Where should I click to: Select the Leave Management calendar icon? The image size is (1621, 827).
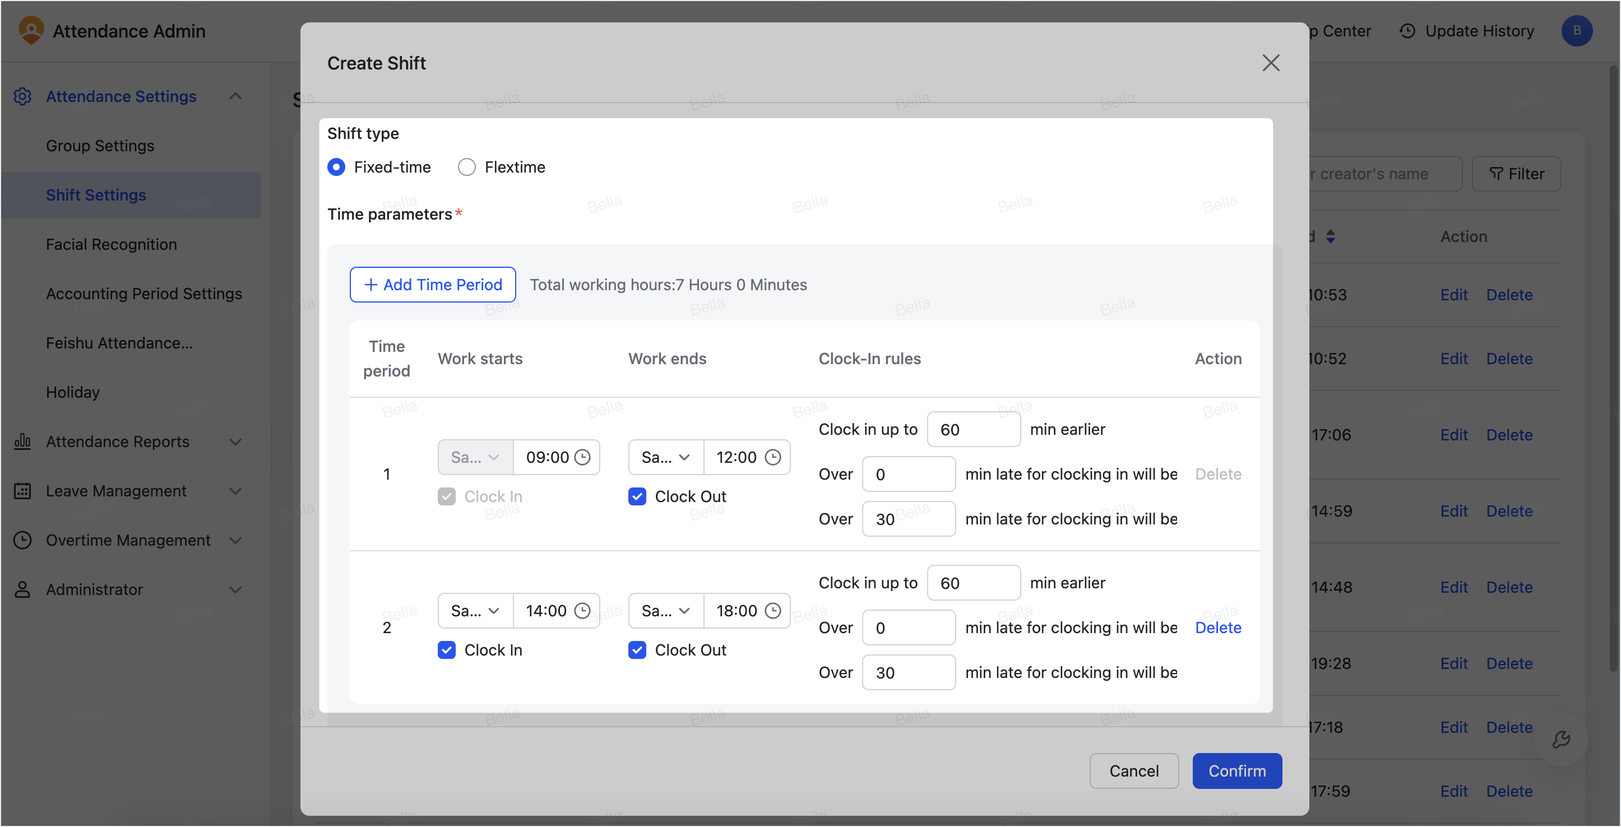(22, 490)
